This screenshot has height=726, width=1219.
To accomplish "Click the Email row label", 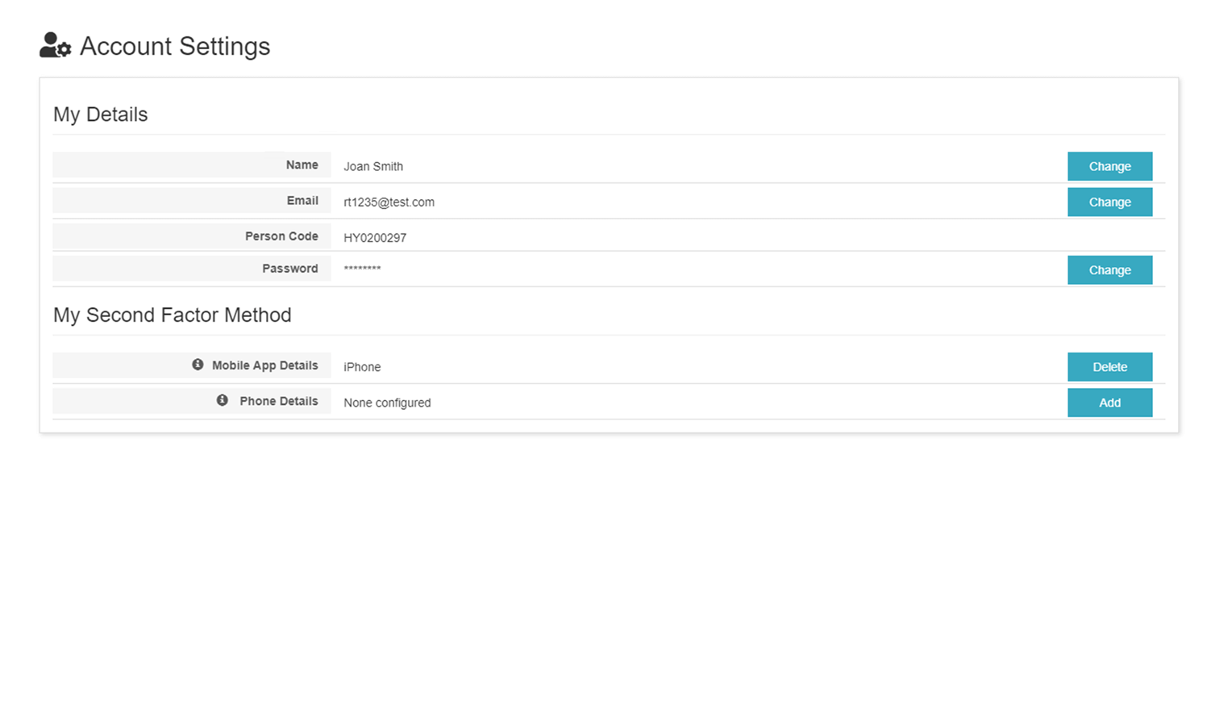I will coord(302,200).
